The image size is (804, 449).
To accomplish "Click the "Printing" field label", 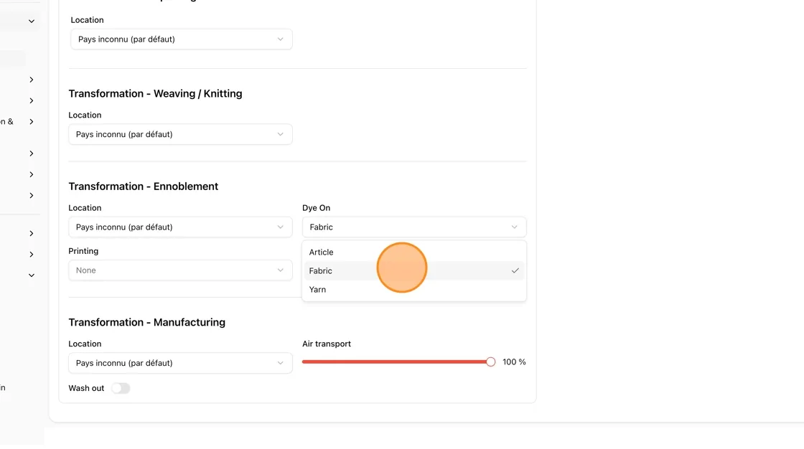I will 83,251.
